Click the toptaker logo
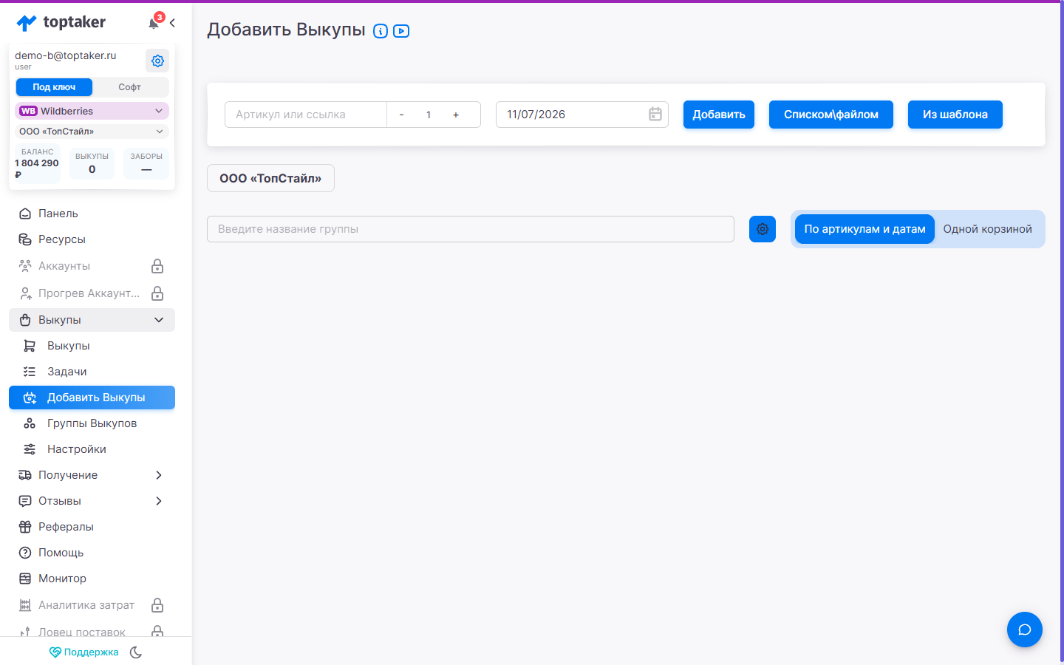Image resolution: width=1064 pixels, height=665 pixels. click(61, 23)
